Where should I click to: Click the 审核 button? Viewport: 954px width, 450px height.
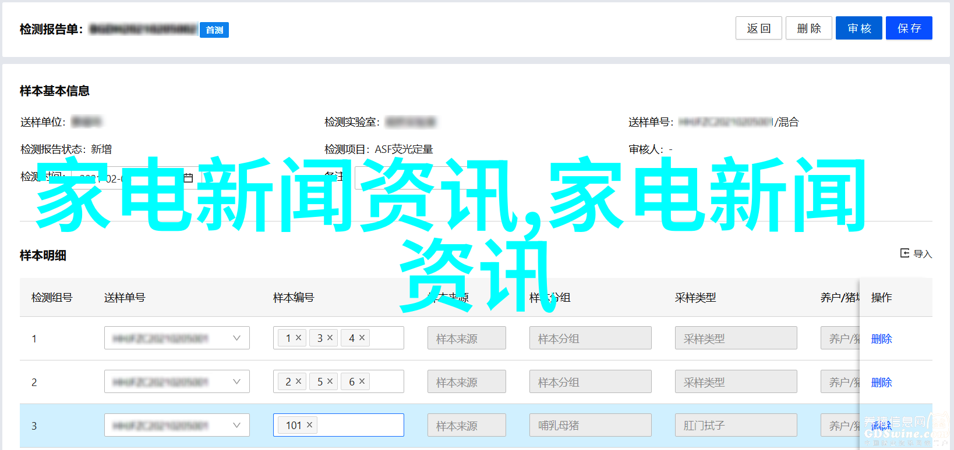click(858, 28)
